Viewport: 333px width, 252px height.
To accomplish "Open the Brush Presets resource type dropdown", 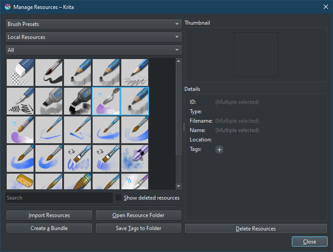I will 93,24.
